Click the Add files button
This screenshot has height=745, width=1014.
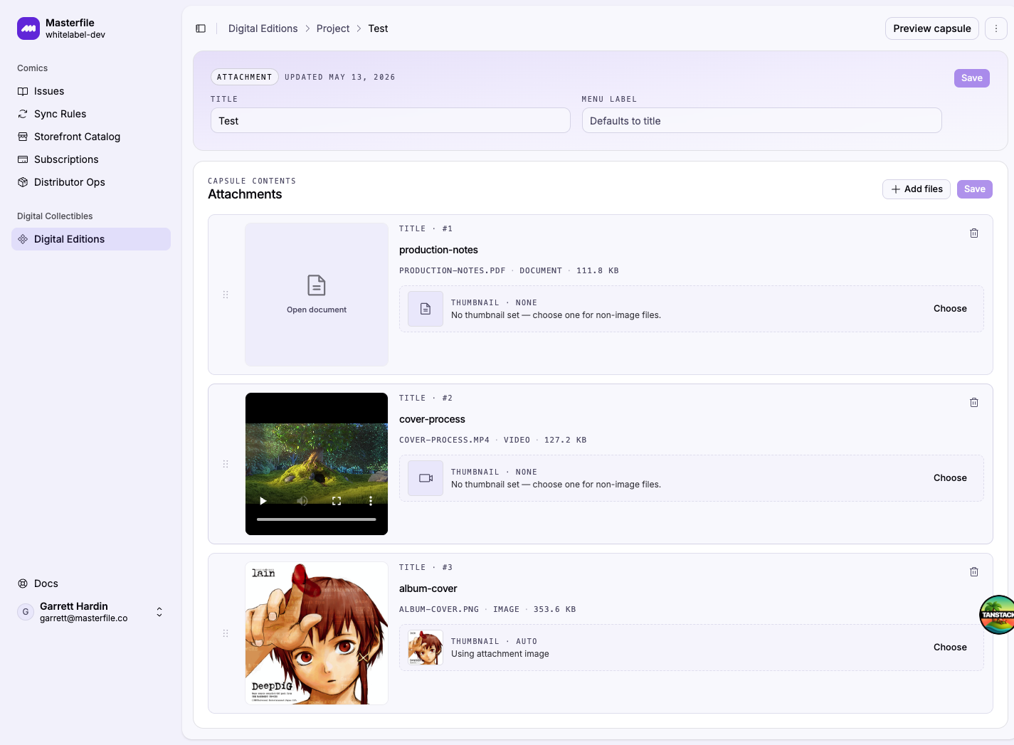917,189
